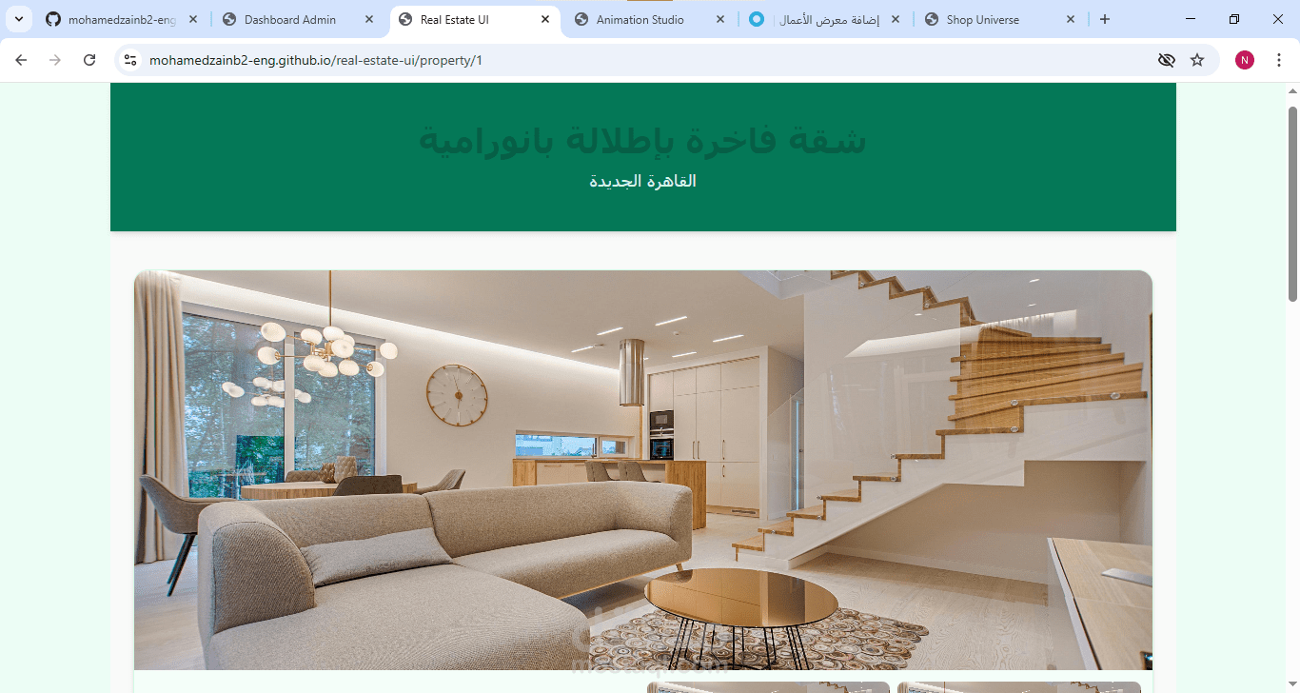Image resolution: width=1300 pixels, height=693 pixels.
Task: Open the profile avatar N
Action: (1245, 60)
